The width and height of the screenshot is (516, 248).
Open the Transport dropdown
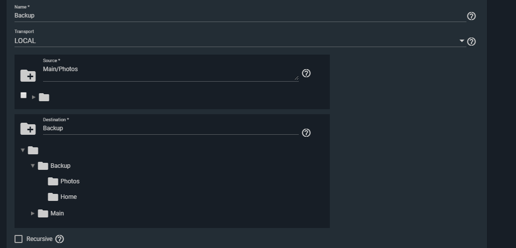tap(462, 41)
